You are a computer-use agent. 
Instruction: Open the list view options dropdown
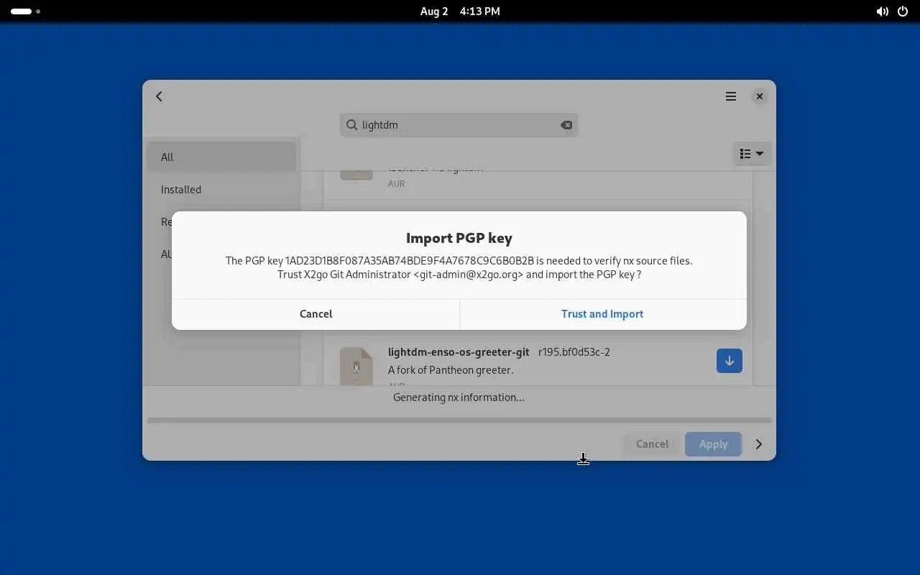pyautogui.click(x=752, y=154)
